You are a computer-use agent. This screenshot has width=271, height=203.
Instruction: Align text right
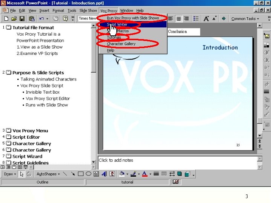(186, 18)
